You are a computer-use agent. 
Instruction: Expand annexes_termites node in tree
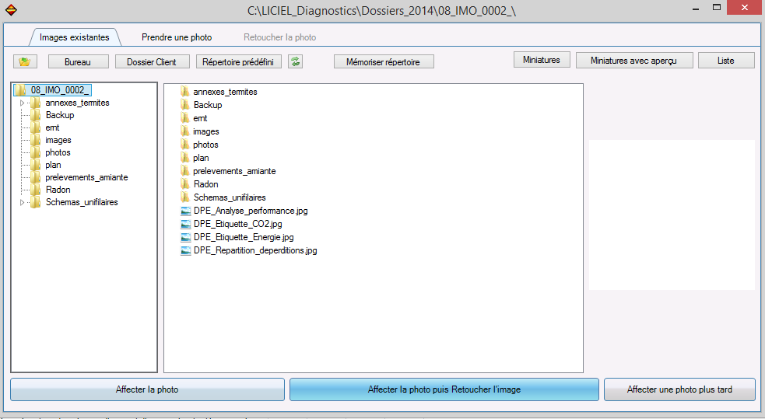point(22,103)
